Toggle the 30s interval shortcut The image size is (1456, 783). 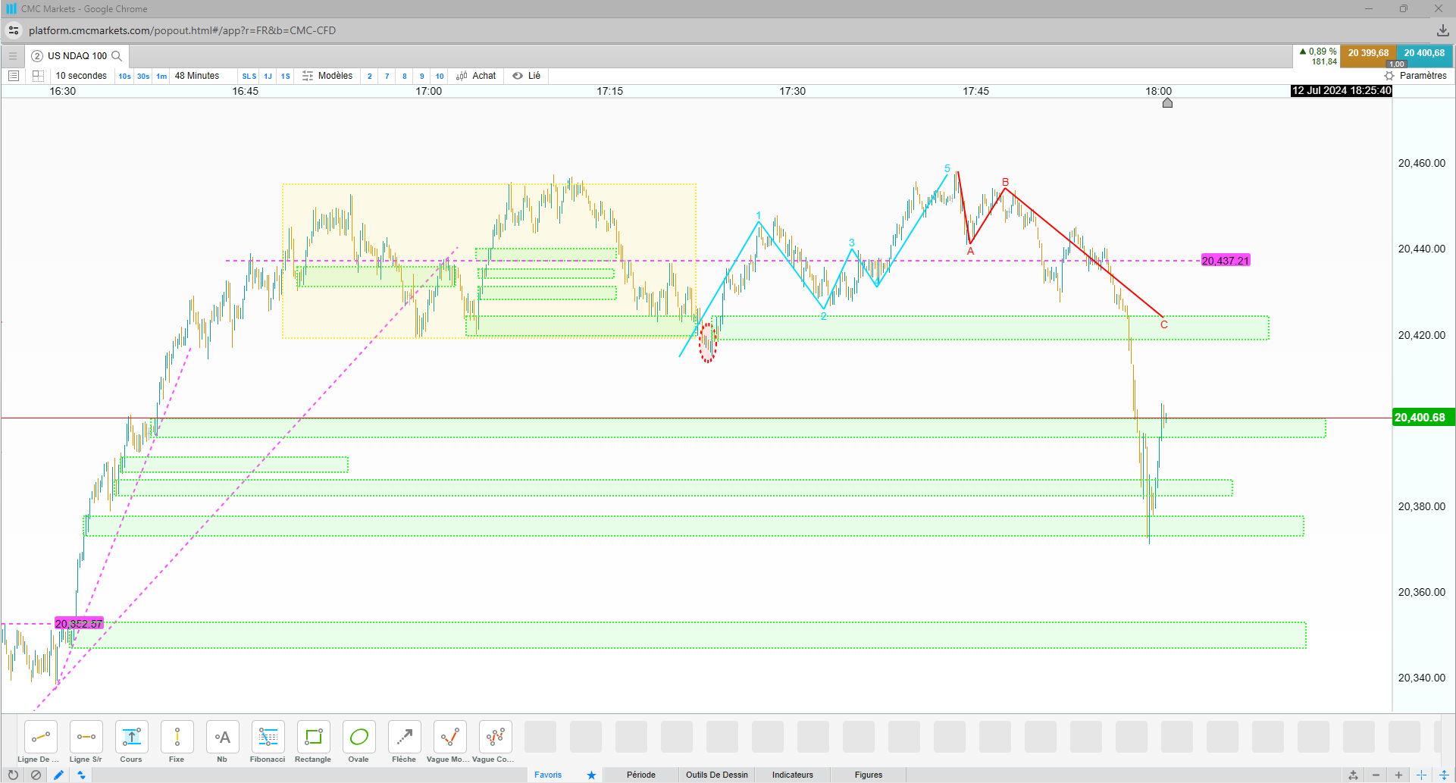tap(143, 76)
